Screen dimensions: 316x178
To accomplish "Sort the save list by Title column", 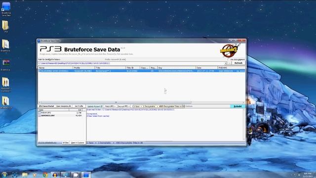I will tap(110, 68).
